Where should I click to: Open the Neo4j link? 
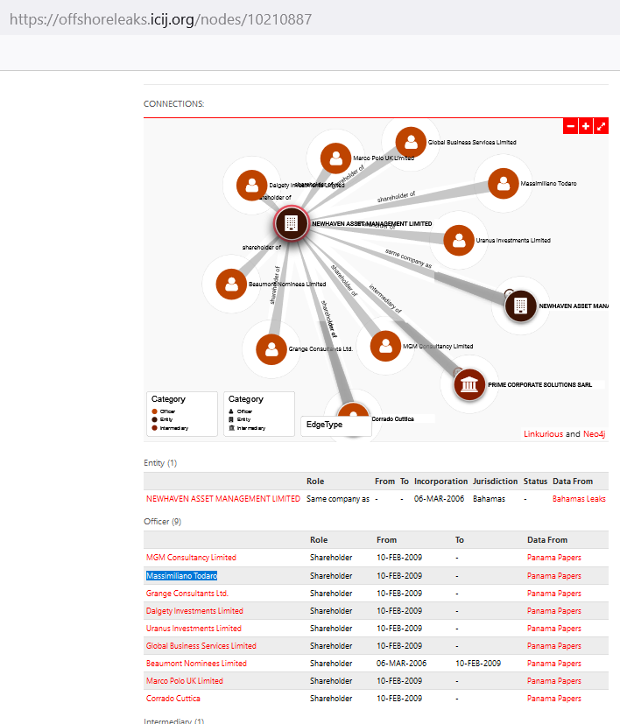(x=594, y=434)
